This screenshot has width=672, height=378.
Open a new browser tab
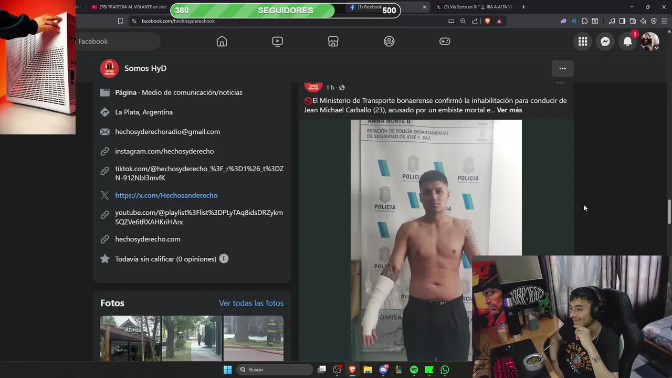coord(523,7)
